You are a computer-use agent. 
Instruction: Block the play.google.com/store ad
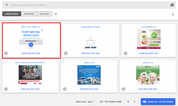coord(66,53)
